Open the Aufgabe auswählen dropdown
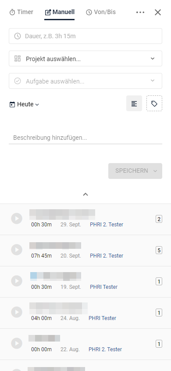Viewport: 171px width, 371px height. click(x=85, y=81)
